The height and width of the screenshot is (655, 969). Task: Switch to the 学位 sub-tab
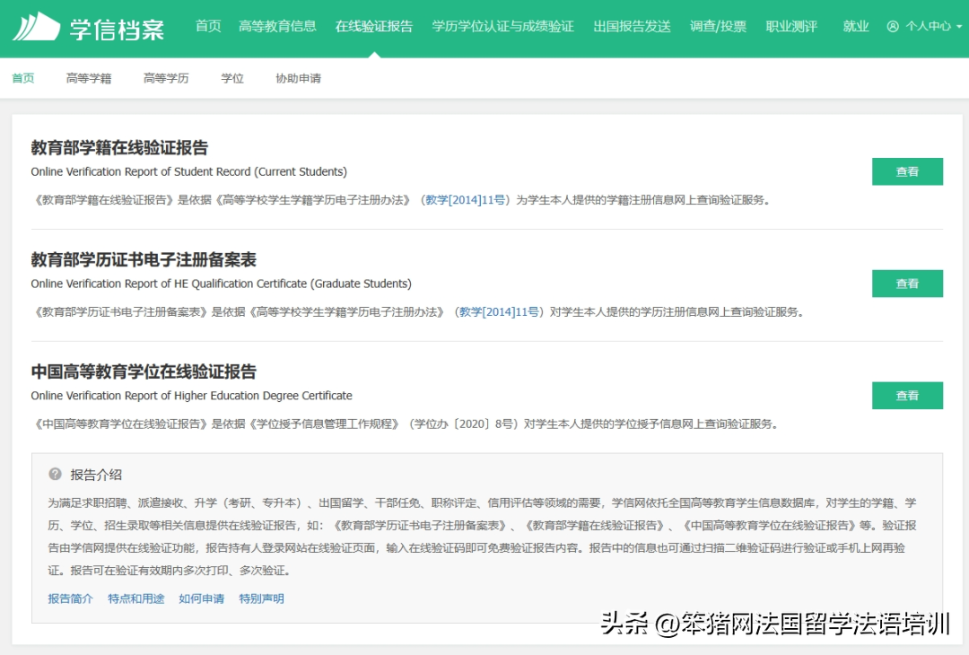tap(232, 78)
